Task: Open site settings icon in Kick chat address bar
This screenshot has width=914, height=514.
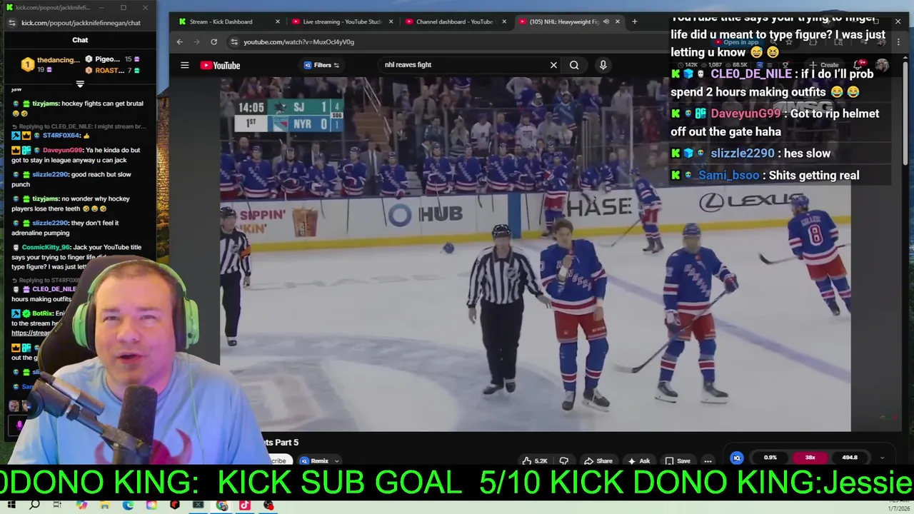Action: [11, 23]
